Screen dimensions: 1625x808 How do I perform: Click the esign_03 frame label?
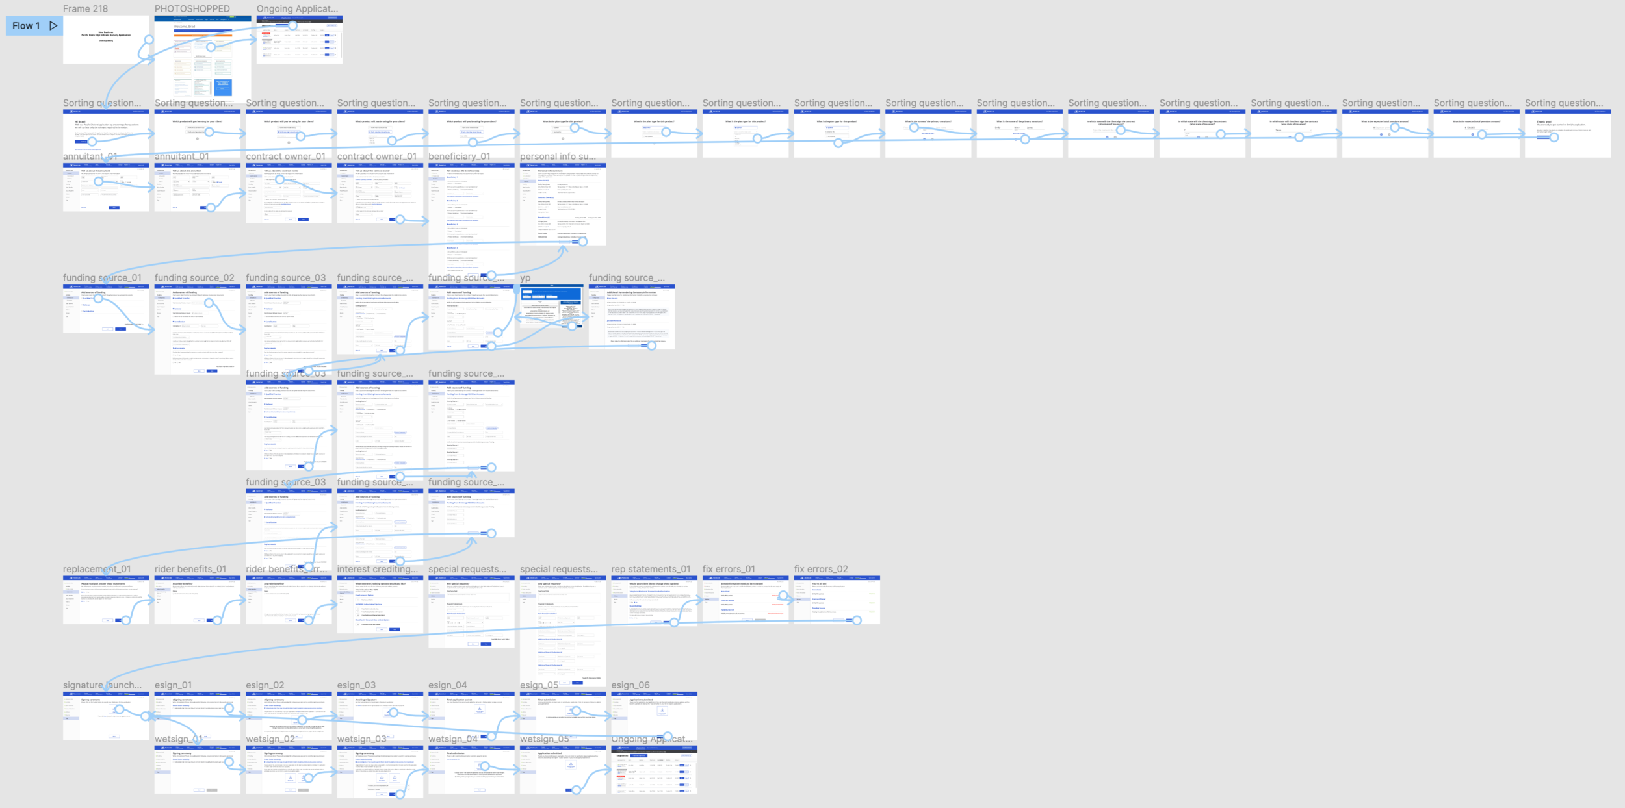pos(356,685)
